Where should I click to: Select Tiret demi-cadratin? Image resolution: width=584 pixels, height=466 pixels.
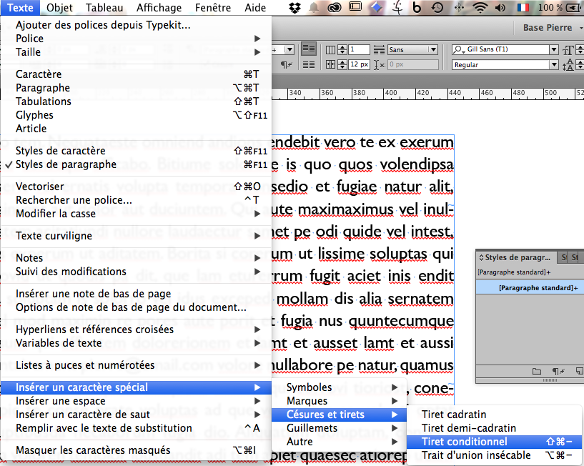(x=495, y=428)
